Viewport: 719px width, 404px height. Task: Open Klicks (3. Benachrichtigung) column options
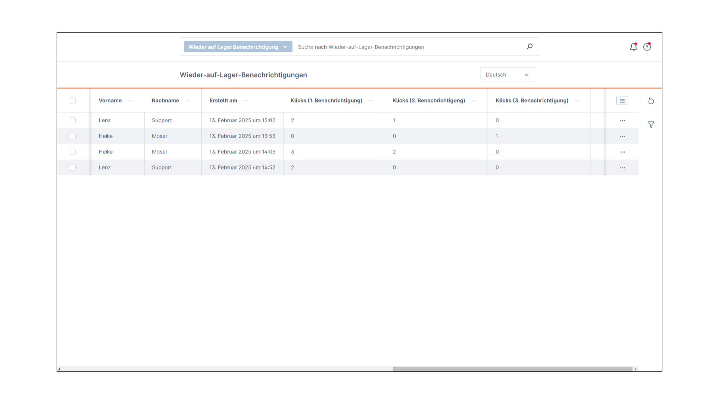[x=577, y=101]
